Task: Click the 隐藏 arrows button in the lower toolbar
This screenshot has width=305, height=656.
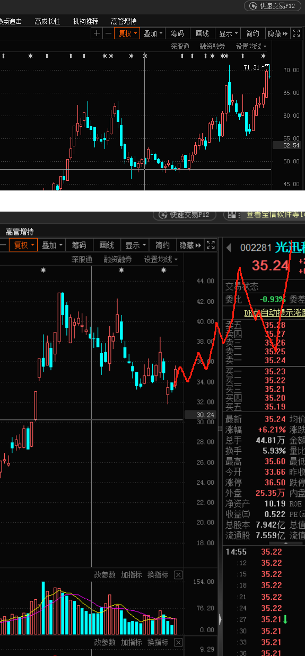Action: pyautogui.click(x=190, y=245)
